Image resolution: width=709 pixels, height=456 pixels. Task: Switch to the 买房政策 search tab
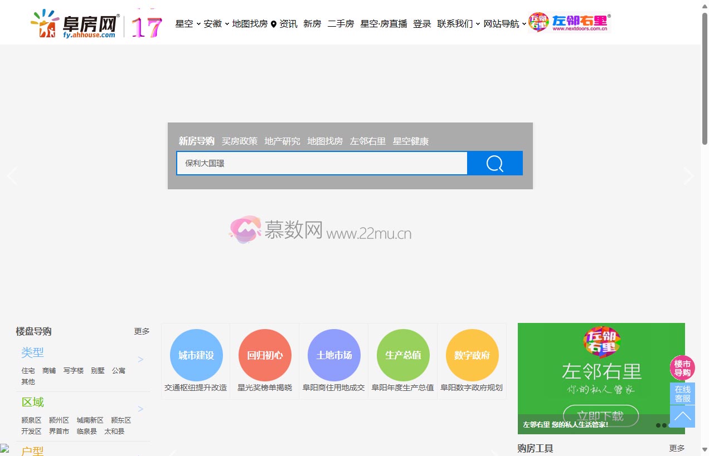240,141
